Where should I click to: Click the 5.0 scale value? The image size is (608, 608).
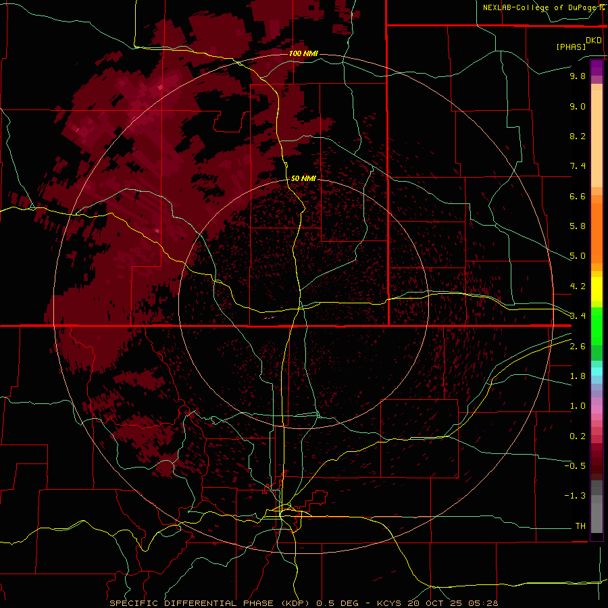click(578, 256)
